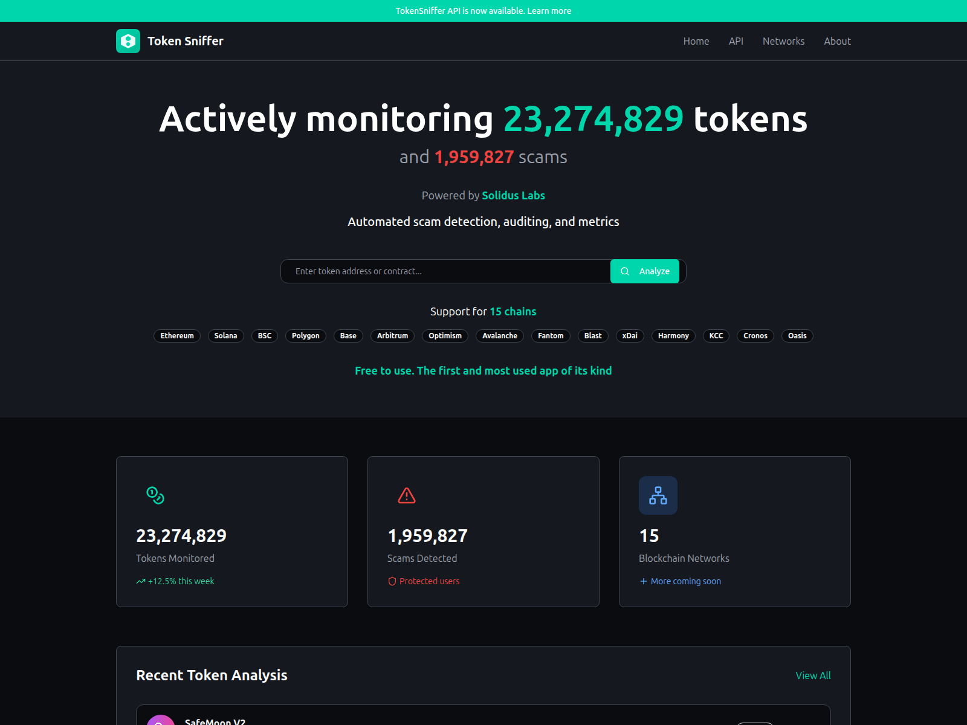This screenshot has height=725, width=967.
Task: Go to the Networks nav item
Action: (x=783, y=41)
